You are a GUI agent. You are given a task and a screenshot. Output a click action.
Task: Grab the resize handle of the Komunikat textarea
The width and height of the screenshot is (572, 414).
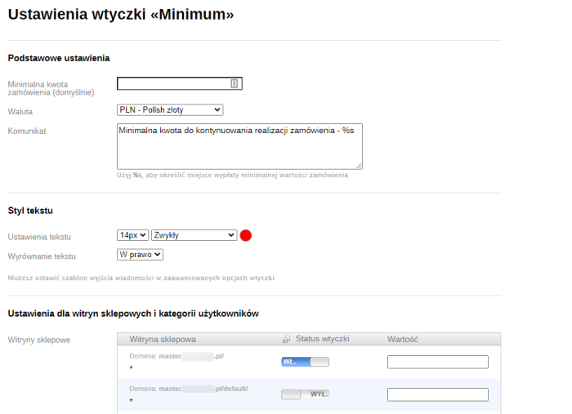(x=359, y=166)
